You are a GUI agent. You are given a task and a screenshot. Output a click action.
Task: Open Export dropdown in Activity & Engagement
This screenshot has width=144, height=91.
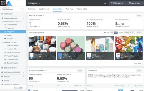coord(80,70)
